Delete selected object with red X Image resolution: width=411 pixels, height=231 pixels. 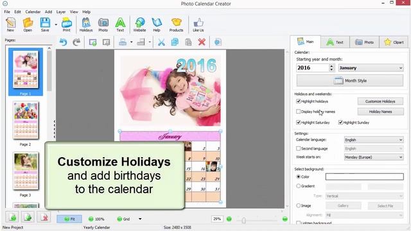click(x=202, y=42)
